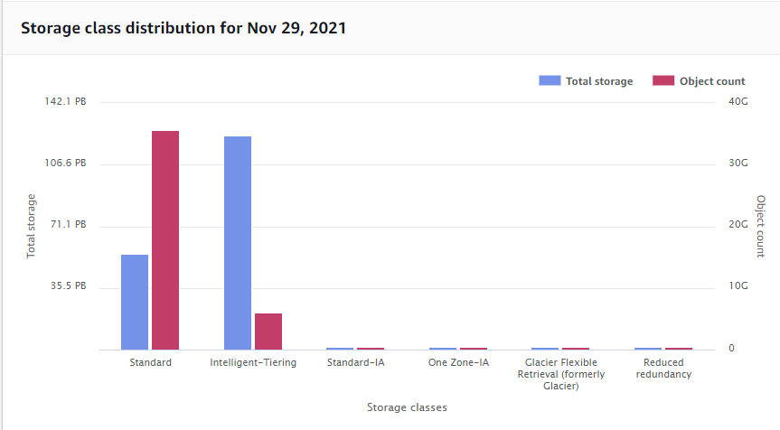Click the Intelligent-Tiering object count red bar
Screen dimensions: 780x430
268,331
